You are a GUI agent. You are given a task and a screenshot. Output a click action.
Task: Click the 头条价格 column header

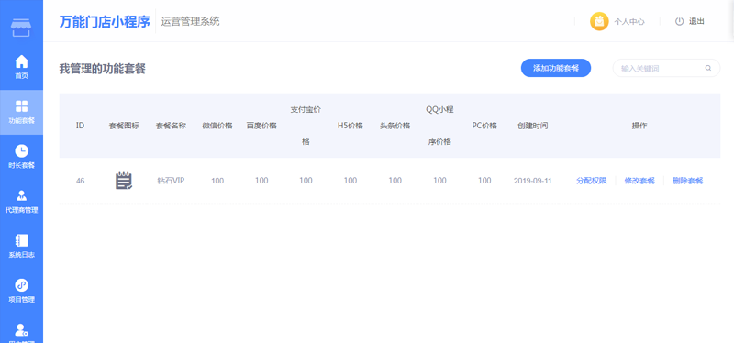[395, 126]
